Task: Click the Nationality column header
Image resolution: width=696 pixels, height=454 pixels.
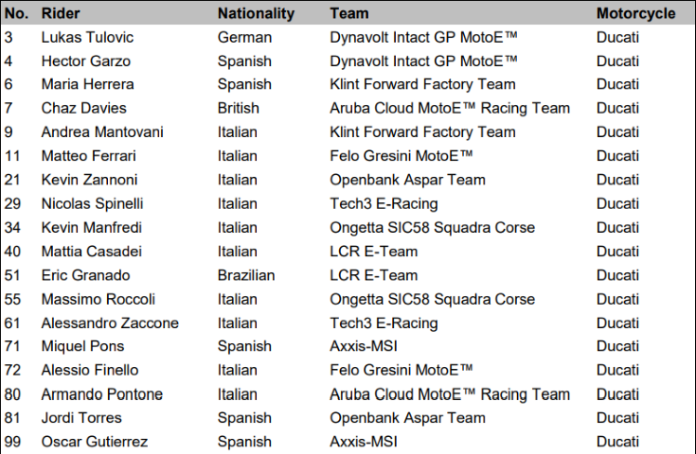Action: (256, 13)
